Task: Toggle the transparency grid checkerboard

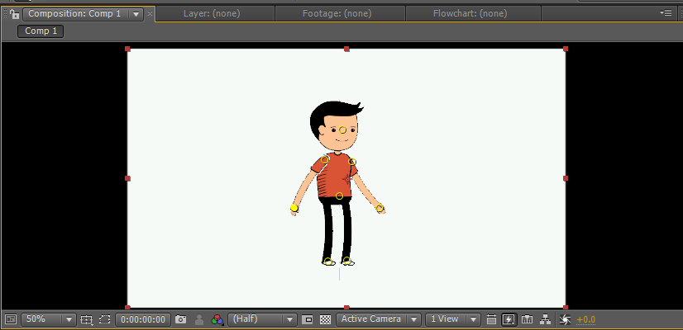Action: click(x=326, y=320)
